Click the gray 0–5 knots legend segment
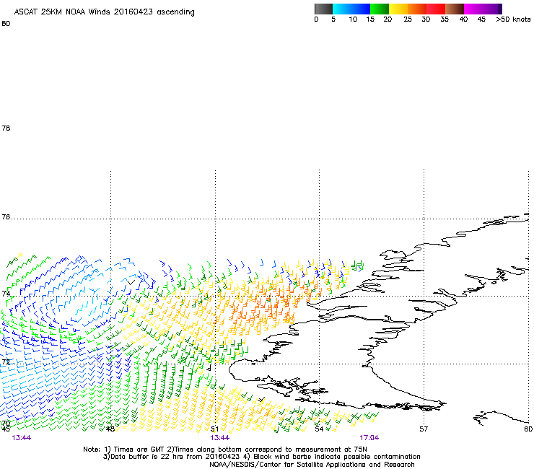The height and width of the screenshot is (469, 534). tap(323, 9)
